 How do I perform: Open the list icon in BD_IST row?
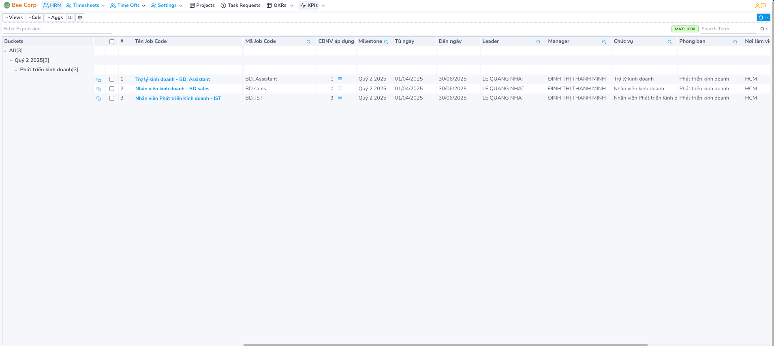coord(340,98)
